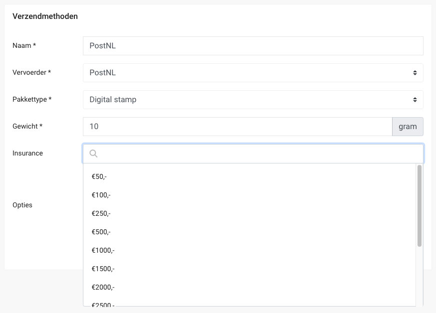
Task: Click the magnifier icon in Insurance search
Action: pos(93,154)
